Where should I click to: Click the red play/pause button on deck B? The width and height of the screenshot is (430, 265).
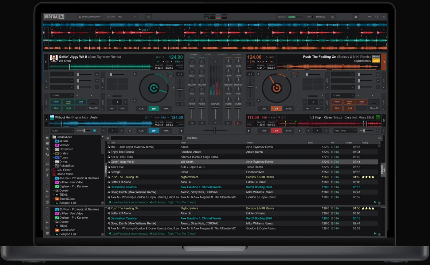(276, 131)
